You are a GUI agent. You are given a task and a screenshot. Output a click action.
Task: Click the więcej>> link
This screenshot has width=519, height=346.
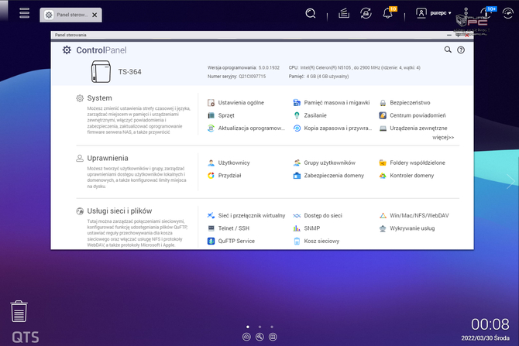click(443, 137)
